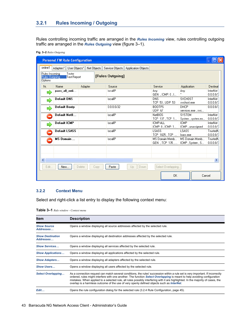Click the Up button
The image size is (246, 319).
(132, 167)
